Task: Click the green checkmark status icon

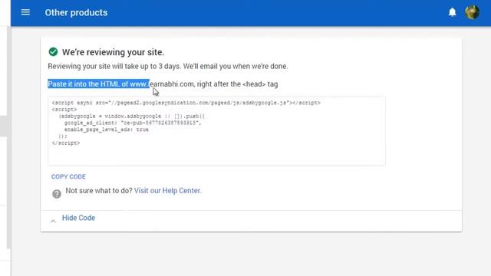Action: [x=53, y=52]
